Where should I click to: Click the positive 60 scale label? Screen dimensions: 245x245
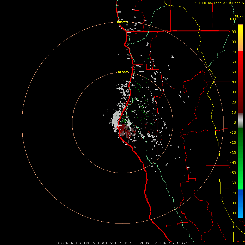[x=234, y=62]
